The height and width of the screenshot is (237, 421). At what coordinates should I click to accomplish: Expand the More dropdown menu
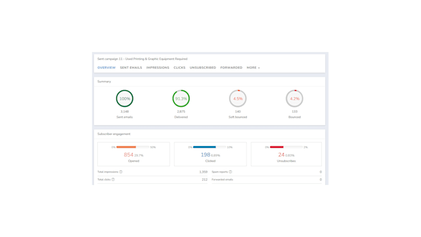[253, 67]
